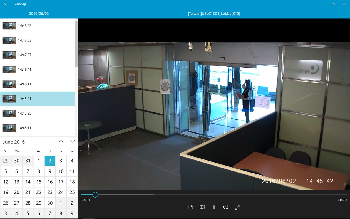Open the June 2016 month header
This screenshot has width=350, height=219.
14,142
